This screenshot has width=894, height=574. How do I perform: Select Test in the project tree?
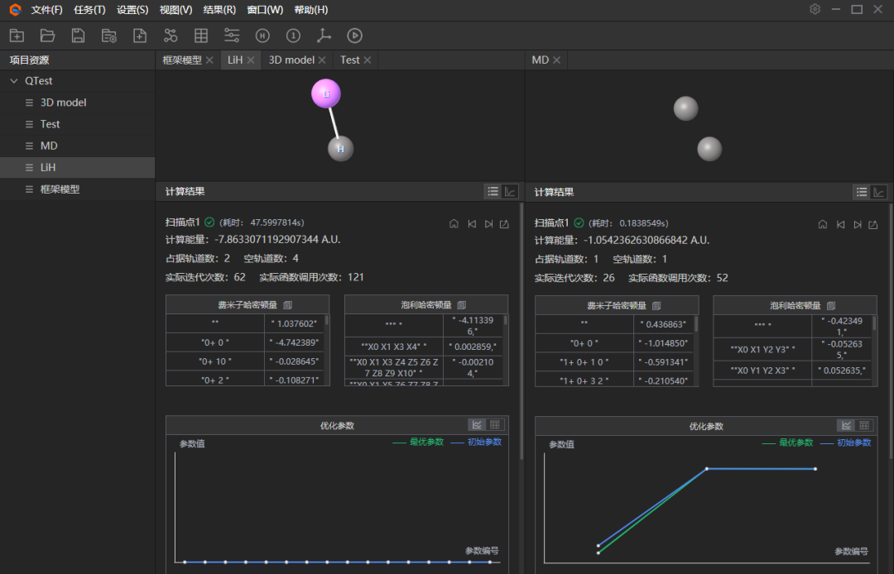point(78,124)
